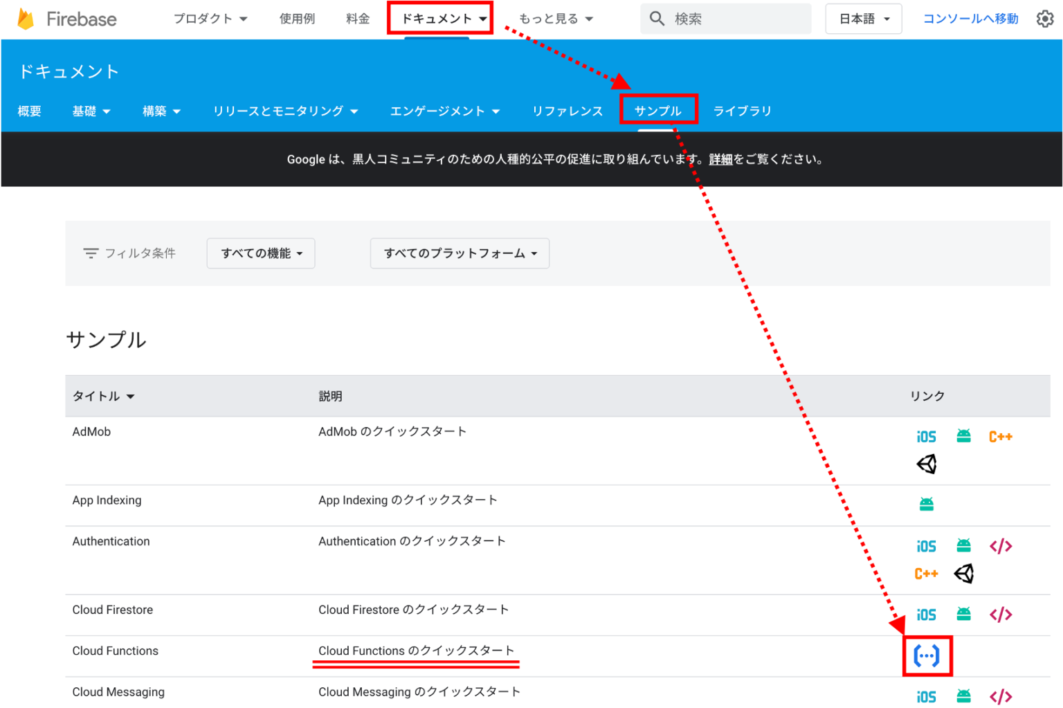Click the Unity icon in the AdMob row
The height and width of the screenshot is (708, 1063).
(927, 464)
